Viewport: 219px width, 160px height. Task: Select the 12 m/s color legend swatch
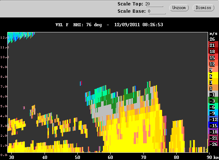[x=213, y=63]
